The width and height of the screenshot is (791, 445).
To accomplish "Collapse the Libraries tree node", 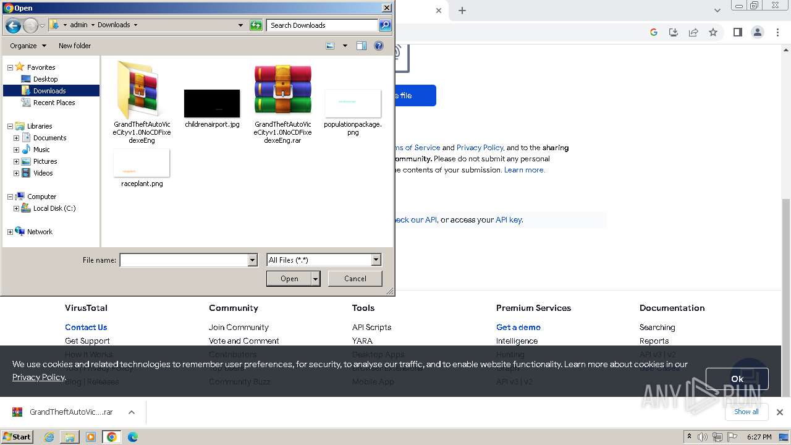I will click(10, 126).
